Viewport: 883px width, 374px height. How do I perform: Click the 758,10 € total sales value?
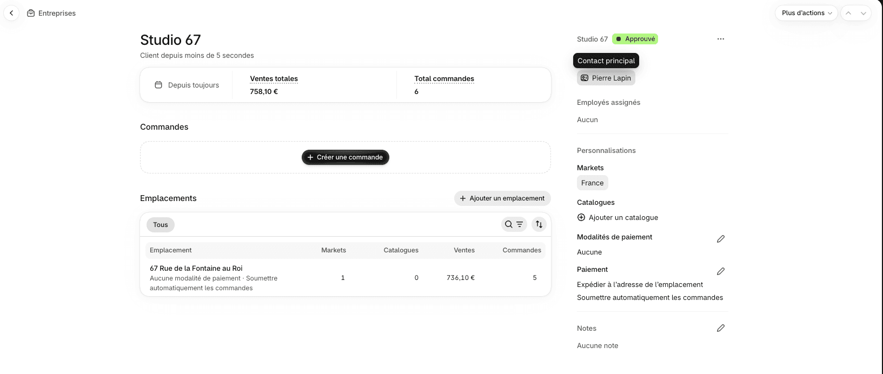pos(264,91)
